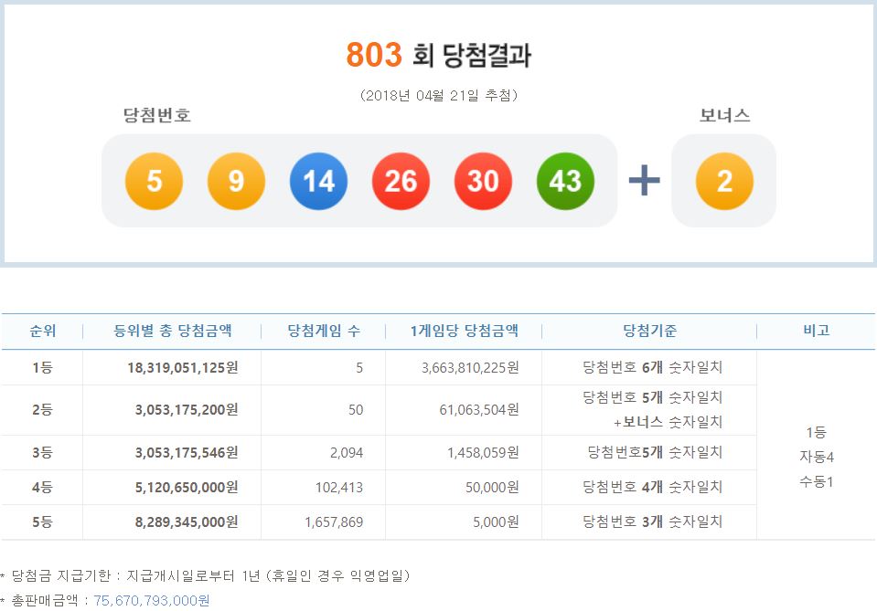Click the 803 round number in title

[373, 56]
